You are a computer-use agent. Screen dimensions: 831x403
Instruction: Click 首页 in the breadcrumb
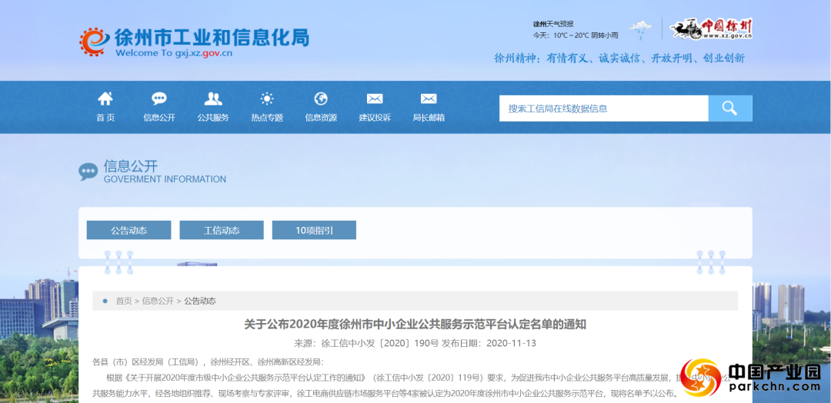tap(124, 301)
